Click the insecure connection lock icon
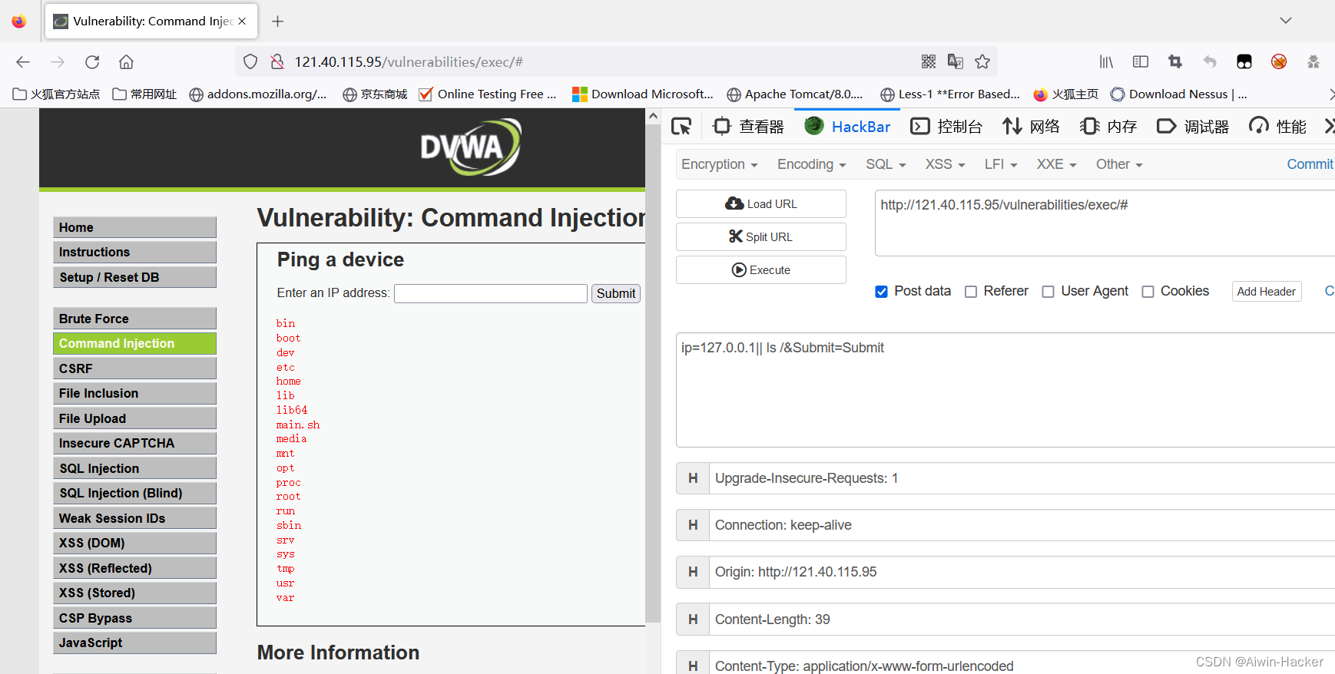This screenshot has height=674, width=1335. tap(277, 62)
